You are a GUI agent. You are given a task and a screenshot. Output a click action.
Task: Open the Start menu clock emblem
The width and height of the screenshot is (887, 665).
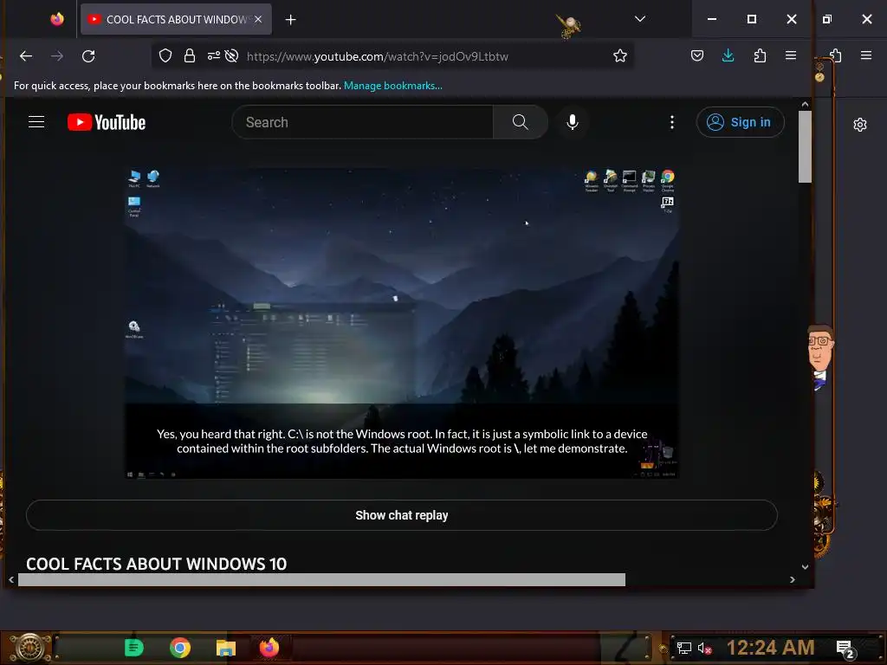pos(29,648)
